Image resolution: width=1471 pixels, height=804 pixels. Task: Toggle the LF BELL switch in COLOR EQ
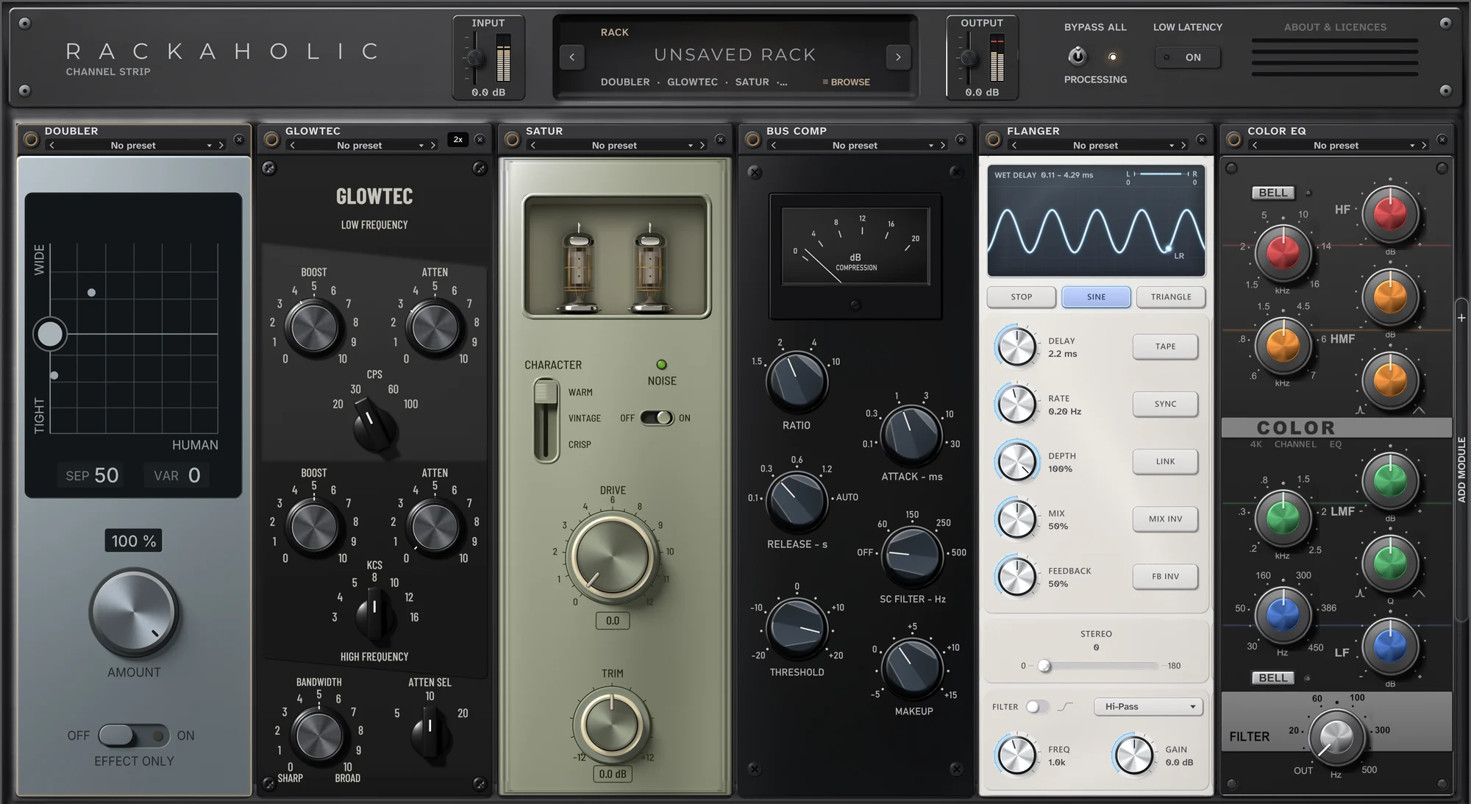[1273, 677]
